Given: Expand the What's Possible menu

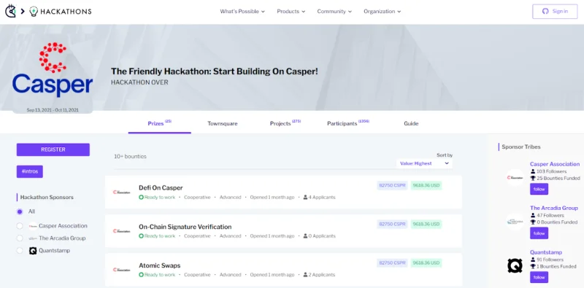Looking at the screenshot, I should point(242,12).
